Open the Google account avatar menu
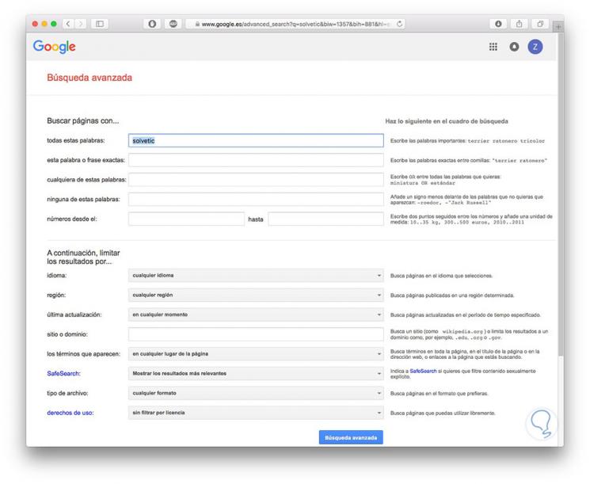Viewport: 590px width, 484px height. 535,47
